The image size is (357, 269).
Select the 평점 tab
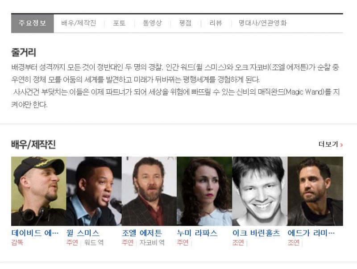tap(185, 23)
